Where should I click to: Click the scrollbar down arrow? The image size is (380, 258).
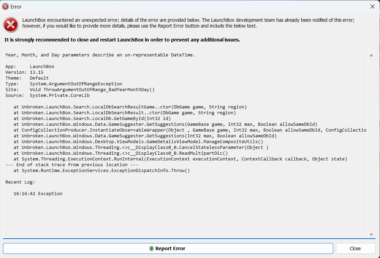(x=371, y=235)
